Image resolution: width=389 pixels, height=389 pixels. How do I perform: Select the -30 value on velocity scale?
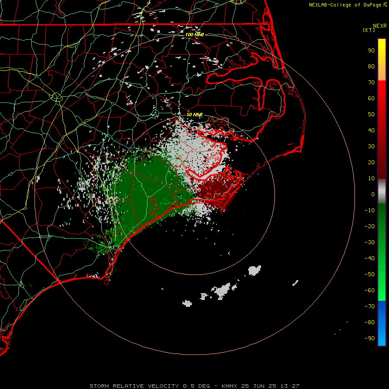tap(370, 242)
